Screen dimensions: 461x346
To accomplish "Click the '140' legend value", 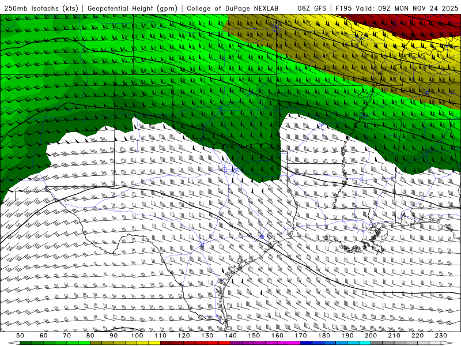I will [x=231, y=336].
